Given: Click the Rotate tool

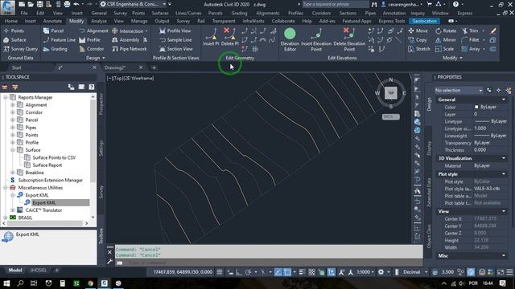Looking at the screenshot, I should [446, 31].
